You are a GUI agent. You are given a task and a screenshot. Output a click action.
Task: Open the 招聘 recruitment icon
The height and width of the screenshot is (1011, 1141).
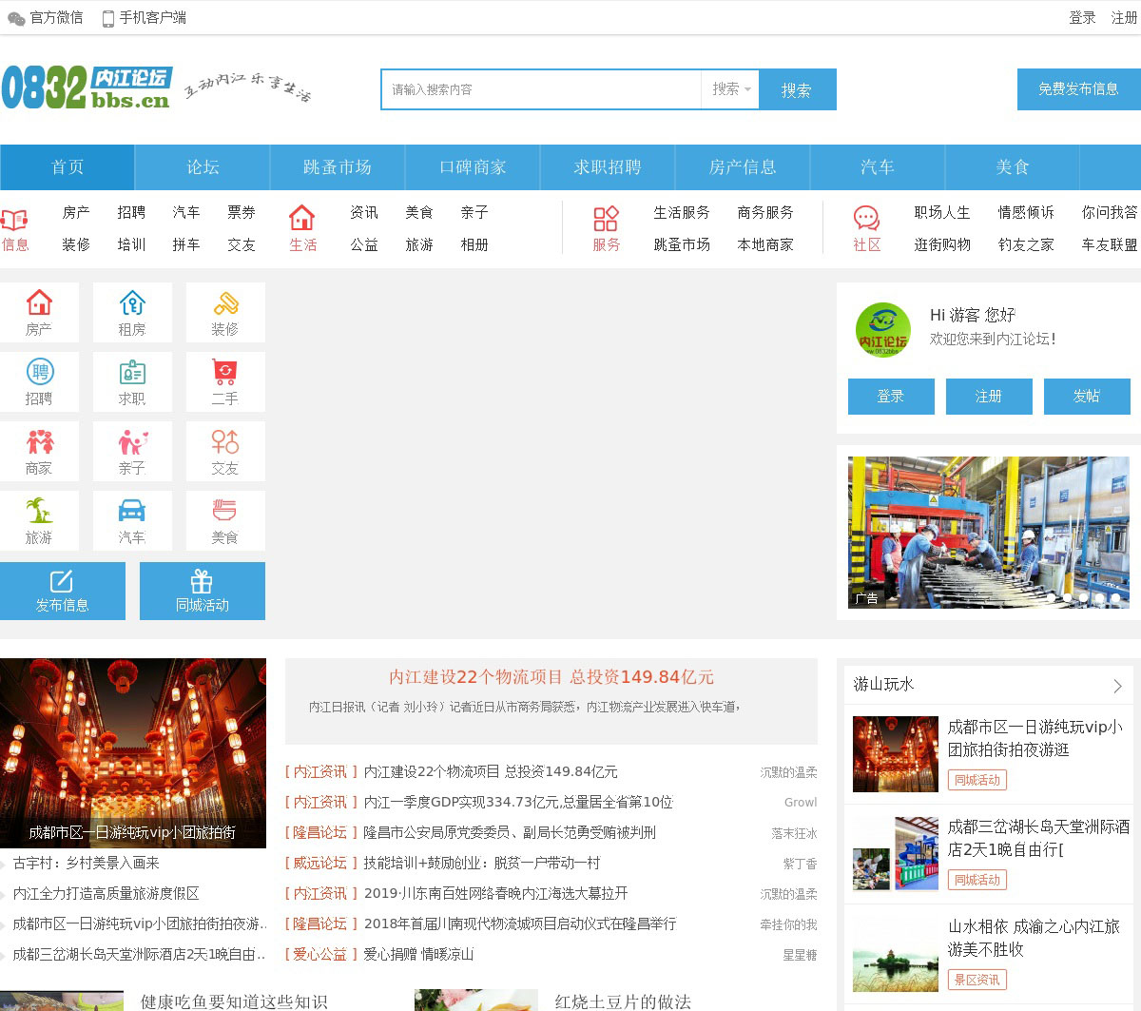click(x=39, y=373)
